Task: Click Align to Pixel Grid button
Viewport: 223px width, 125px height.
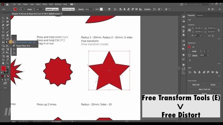Action: click(x=205, y=89)
